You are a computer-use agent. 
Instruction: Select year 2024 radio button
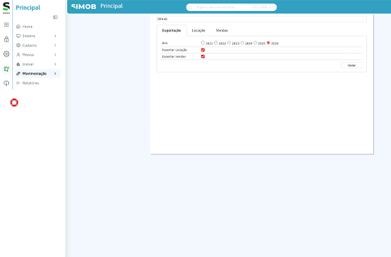[x=242, y=42]
